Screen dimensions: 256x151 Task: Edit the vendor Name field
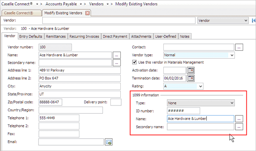(75, 55)
